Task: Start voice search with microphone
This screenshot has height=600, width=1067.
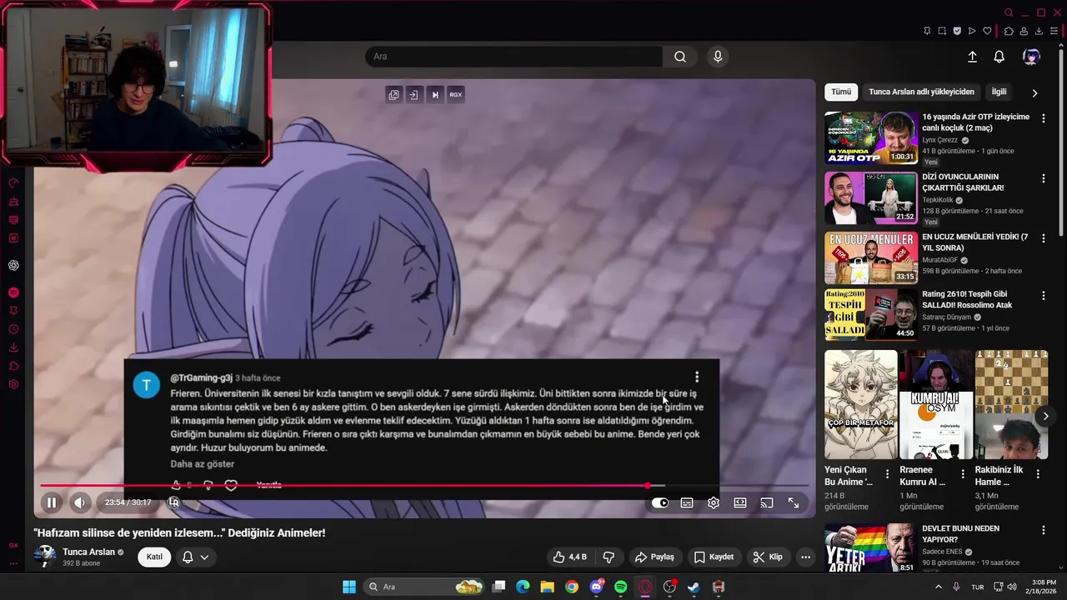Action: (718, 57)
